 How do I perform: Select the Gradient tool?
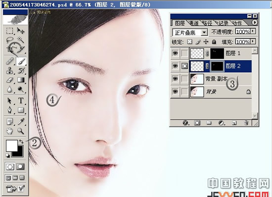coord(21,80)
